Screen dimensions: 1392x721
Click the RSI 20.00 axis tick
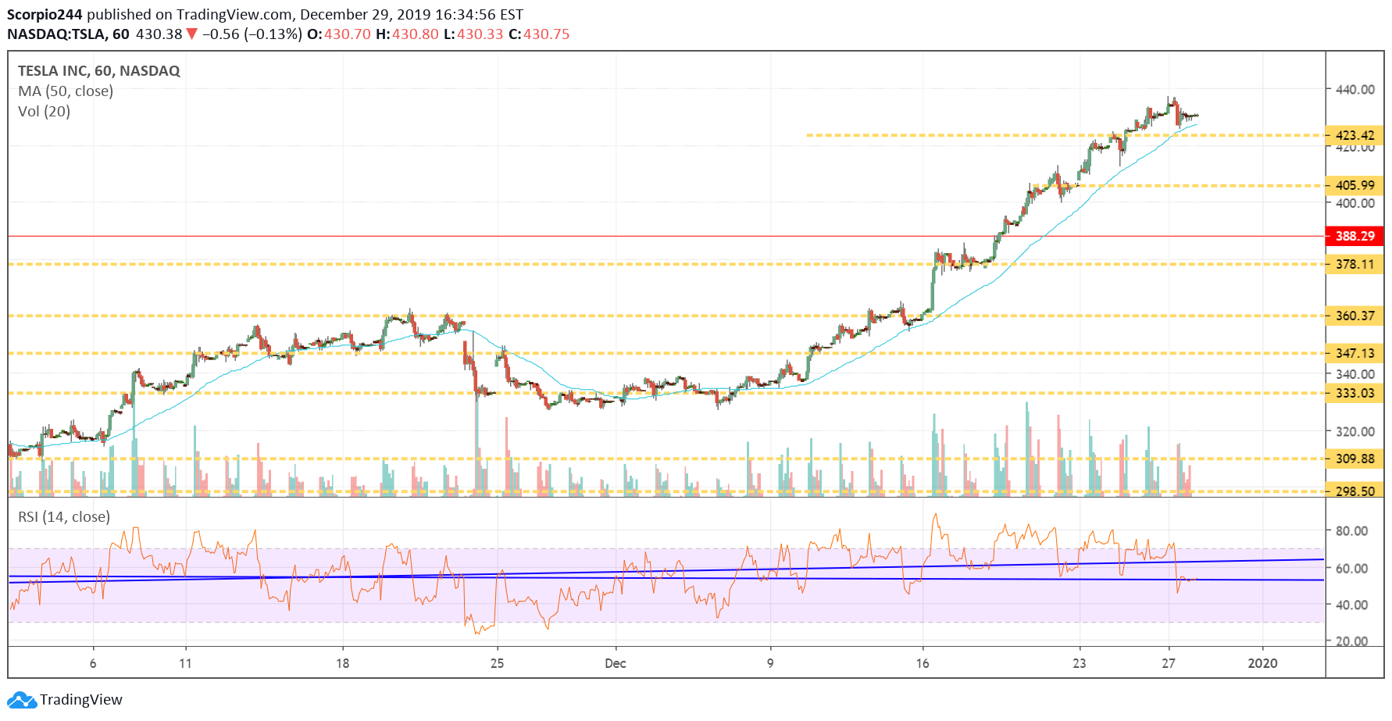[1352, 641]
